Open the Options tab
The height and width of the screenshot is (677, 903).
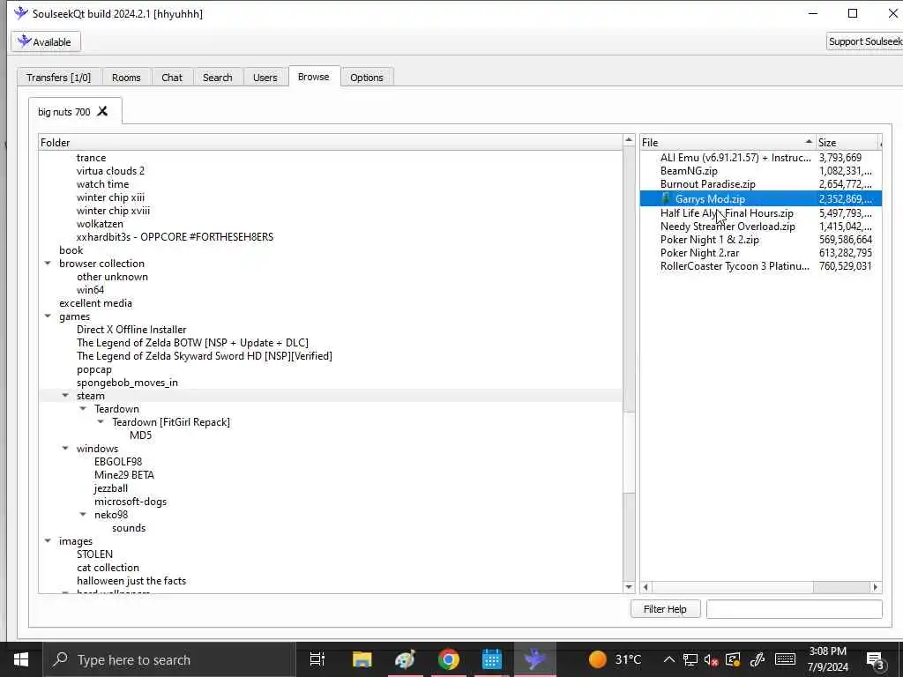coord(366,78)
